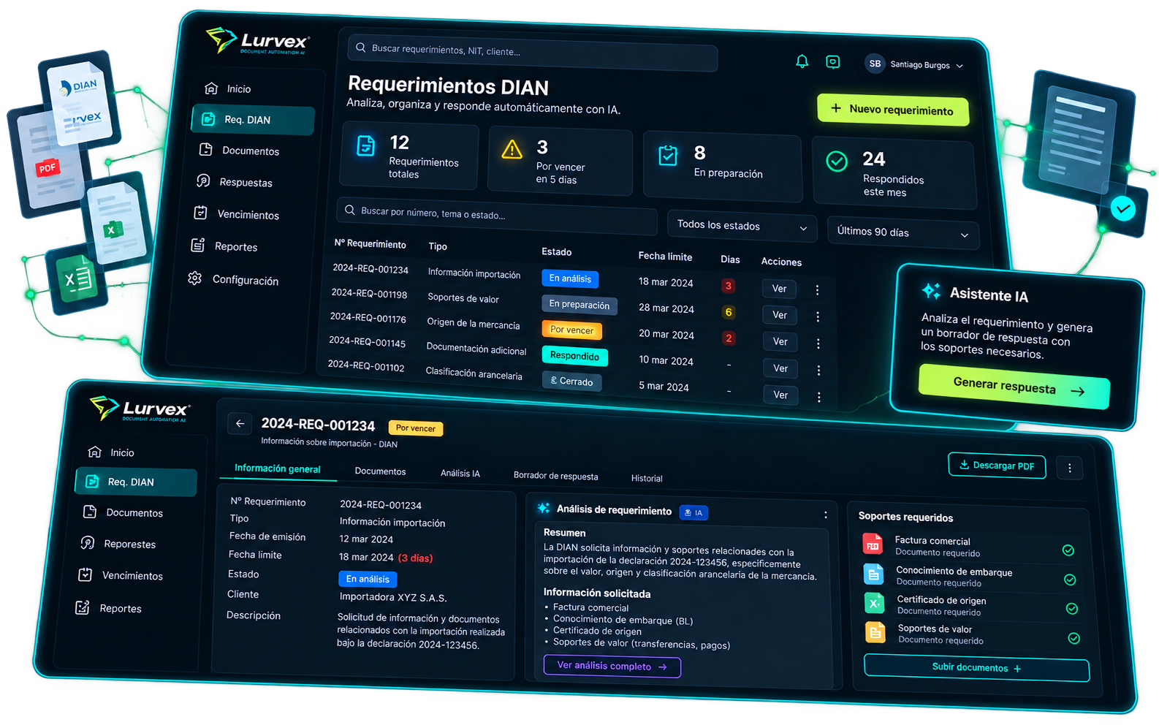This screenshot has width=1159, height=725.
Task: Open Inicio in the top panel sidebar
Action: (228, 88)
